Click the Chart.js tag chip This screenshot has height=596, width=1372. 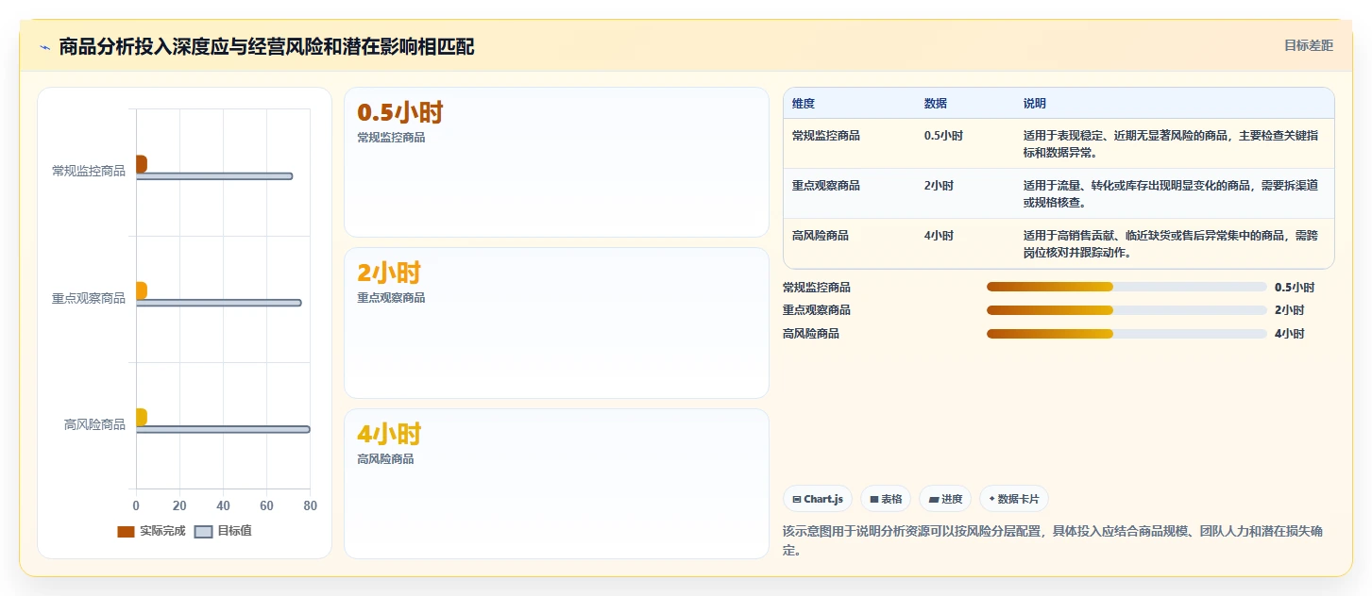click(x=818, y=499)
